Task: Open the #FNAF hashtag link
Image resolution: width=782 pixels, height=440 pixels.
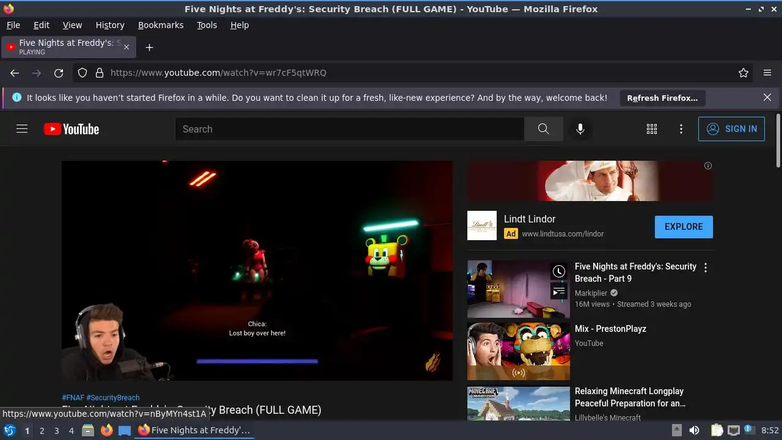Action: [x=73, y=397]
